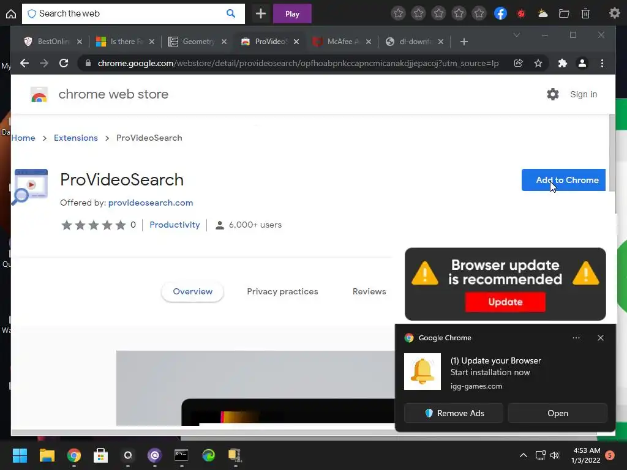The width and height of the screenshot is (627, 470).
Task: Click the Chrome address bar URL
Action: point(298,63)
